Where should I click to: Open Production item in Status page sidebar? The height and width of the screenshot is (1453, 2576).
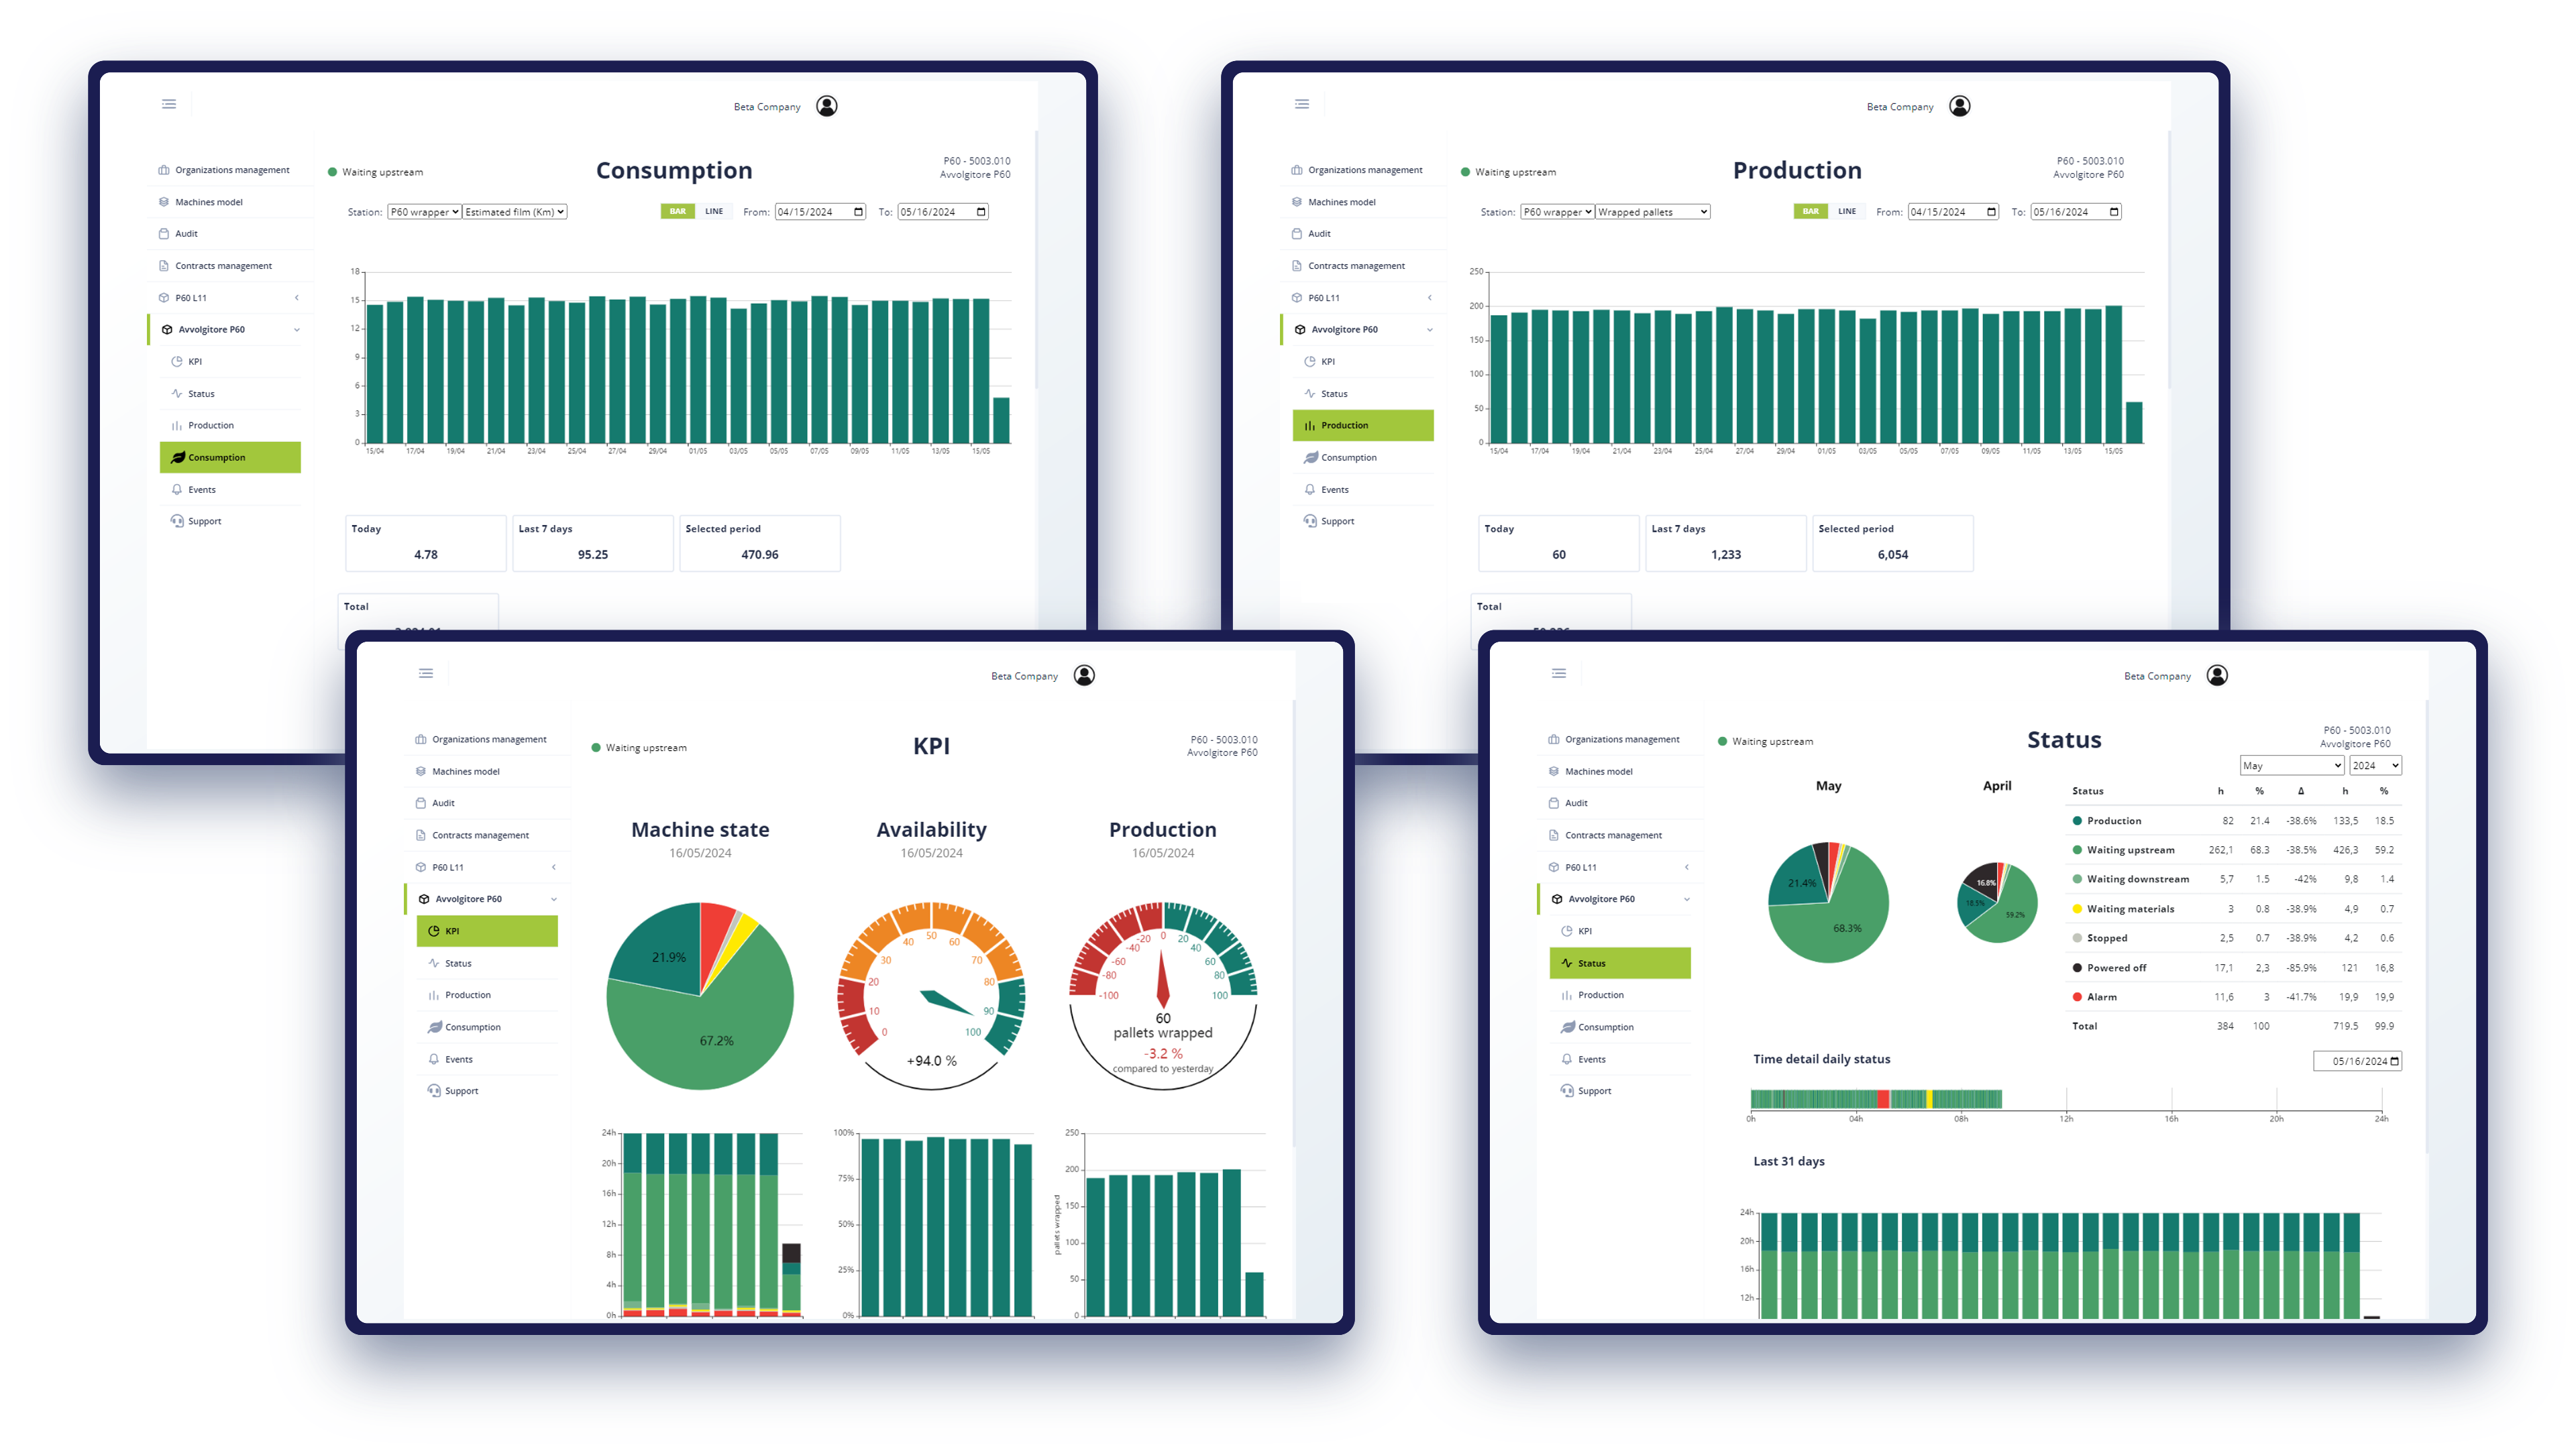[1600, 995]
